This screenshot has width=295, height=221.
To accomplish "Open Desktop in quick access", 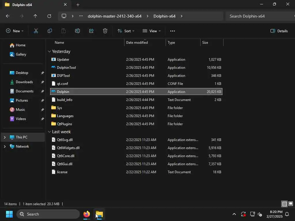I will tap(23, 73).
